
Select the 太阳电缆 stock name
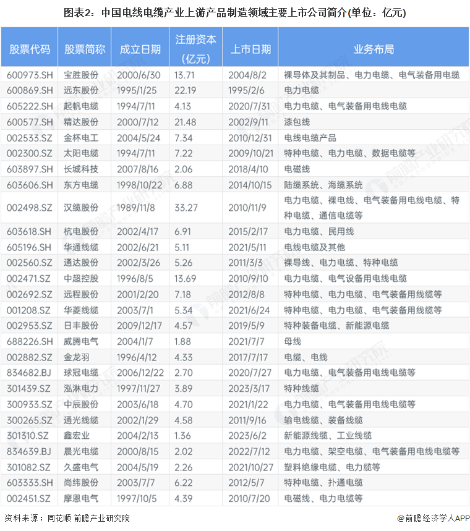pyautogui.click(x=81, y=153)
